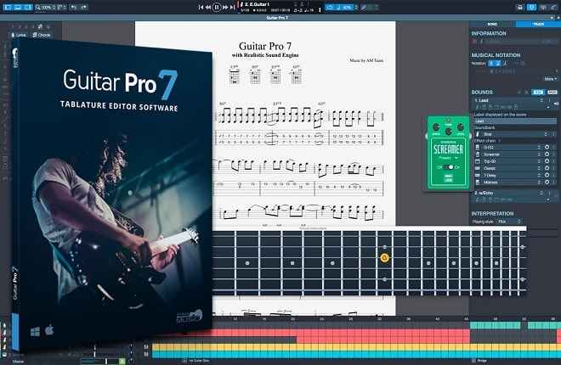Open the Lyrics editor button

coord(20,36)
